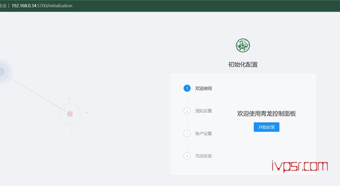Click the 初始化配置 heading
This screenshot has height=186, width=340.
coord(243,64)
